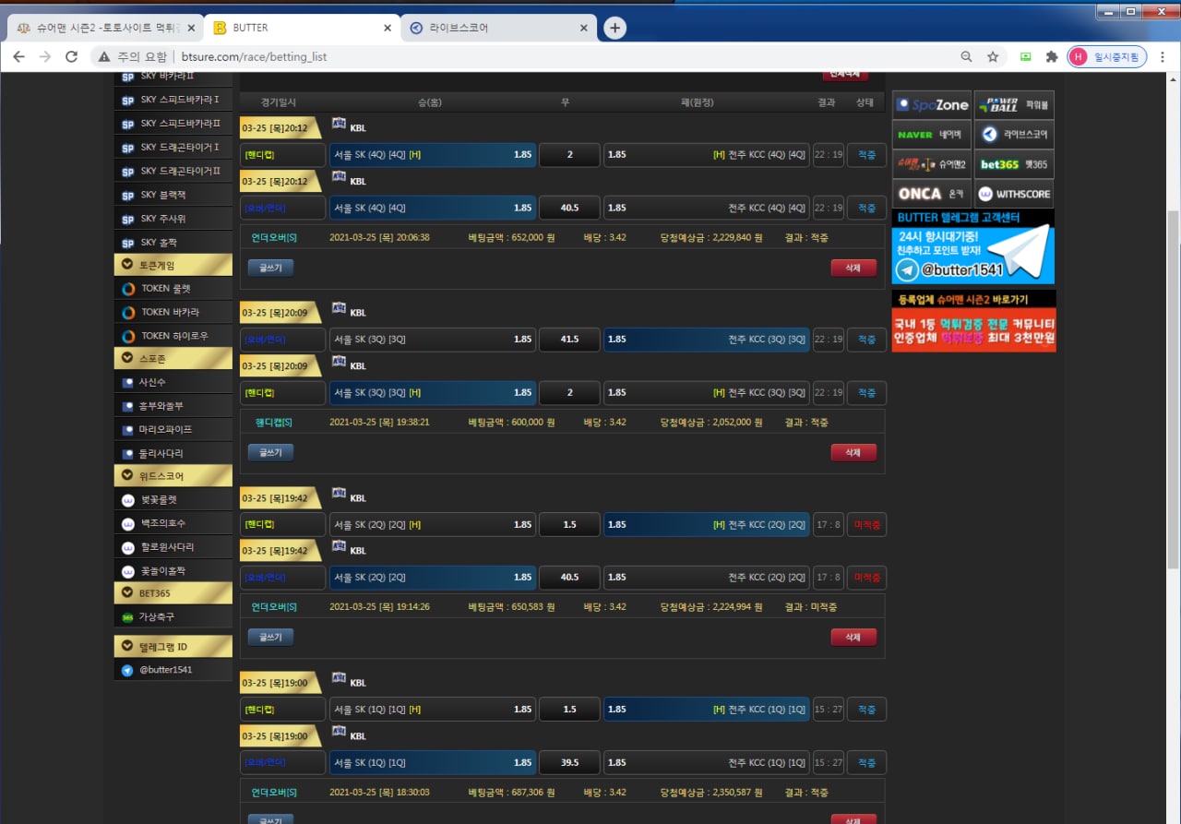Bookmark this page with star icon
Screen dimensions: 1181x824
(993, 56)
